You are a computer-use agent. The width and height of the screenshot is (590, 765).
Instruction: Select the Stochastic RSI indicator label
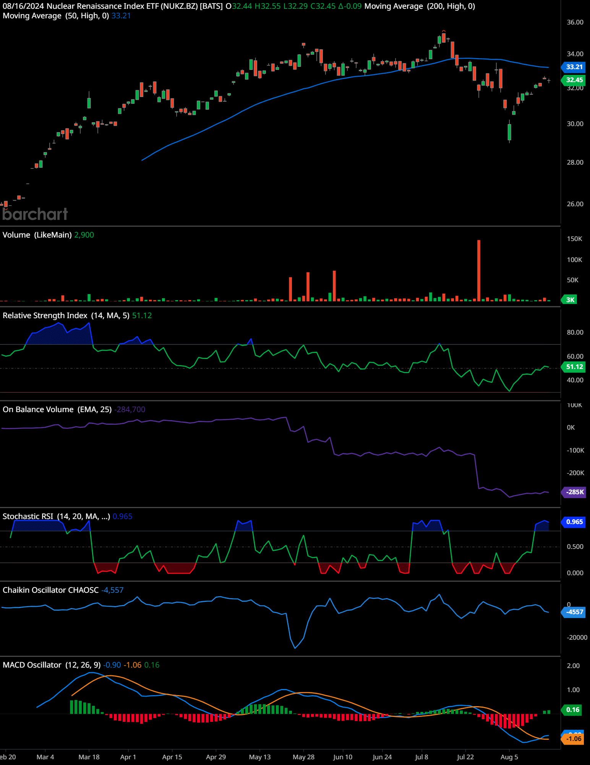click(56, 516)
